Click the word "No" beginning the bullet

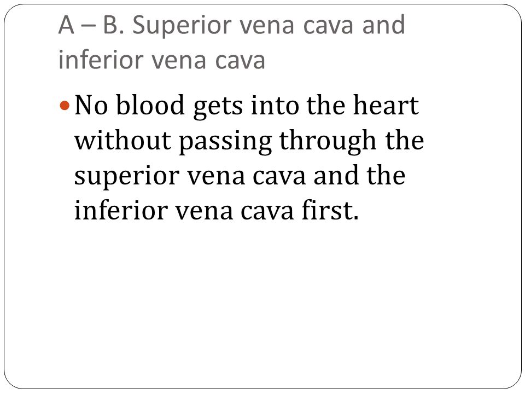pyautogui.click(x=91, y=106)
